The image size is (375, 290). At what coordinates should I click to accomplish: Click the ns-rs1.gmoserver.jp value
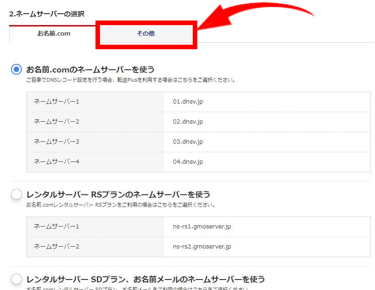pyautogui.click(x=202, y=227)
